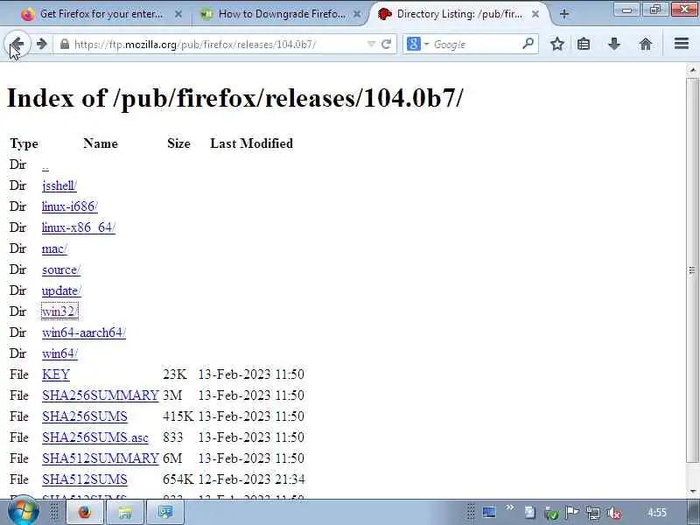
Task: Open the win64-aarch64/ directory link
Action: tap(84, 332)
